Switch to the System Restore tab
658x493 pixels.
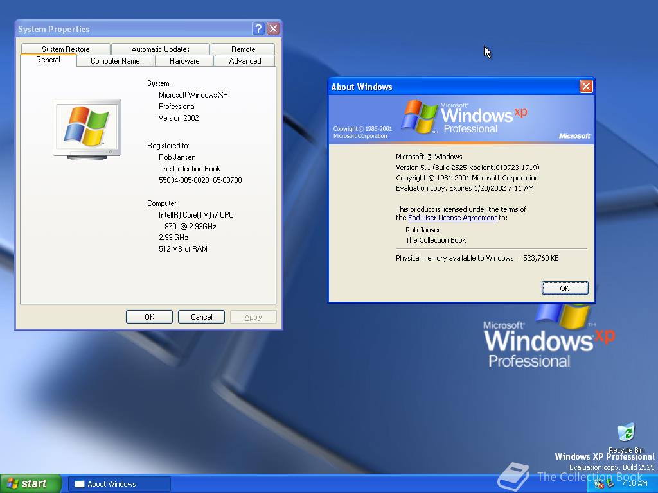(x=66, y=49)
